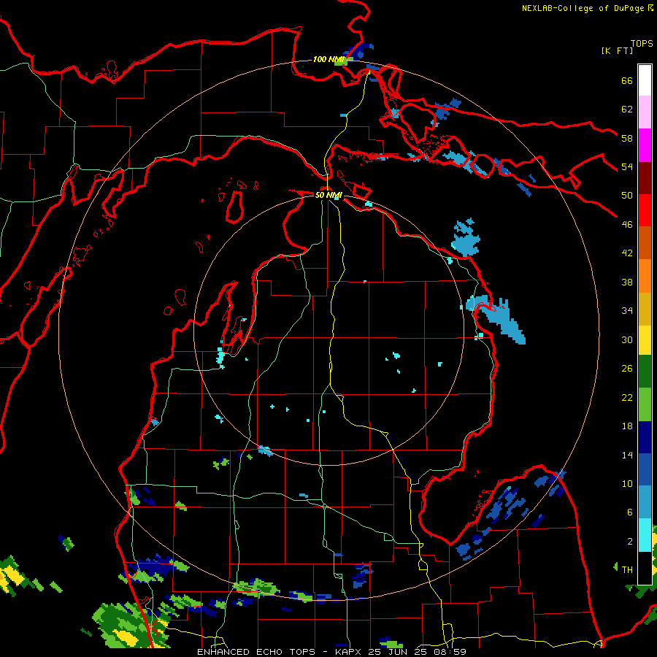Click the "22" legend value
The image size is (657, 657).
coord(627,397)
